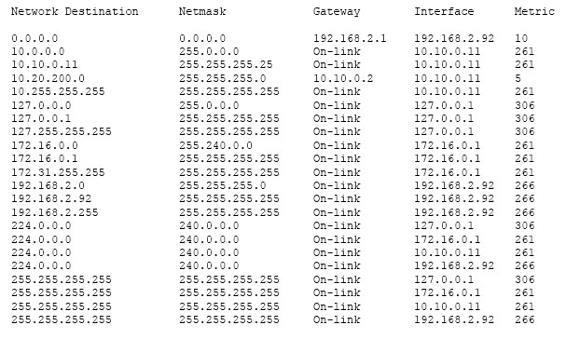This screenshot has width=580, height=339.
Task: Click the Interface column header
Action: pyautogui.click(x=444, y=11)
